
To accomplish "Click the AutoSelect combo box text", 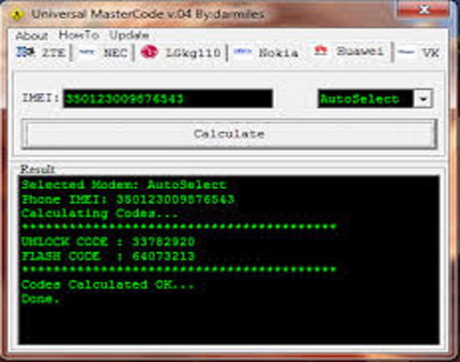I will tap(360, 99).
